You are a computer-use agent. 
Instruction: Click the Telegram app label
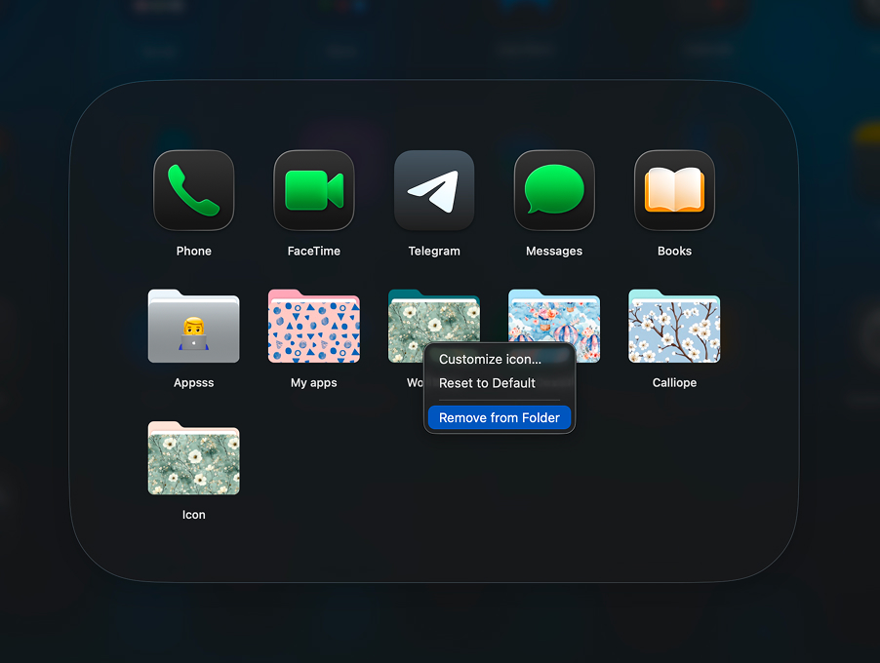433,251
